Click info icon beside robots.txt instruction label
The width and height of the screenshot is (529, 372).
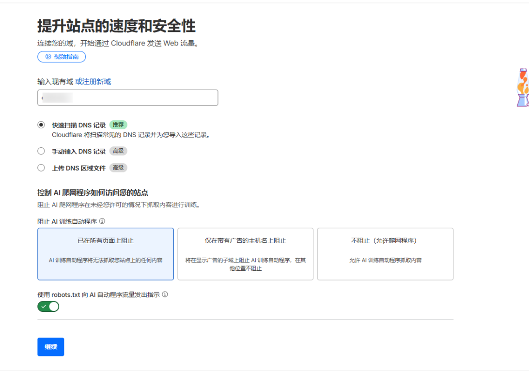(x=165, y=294)
